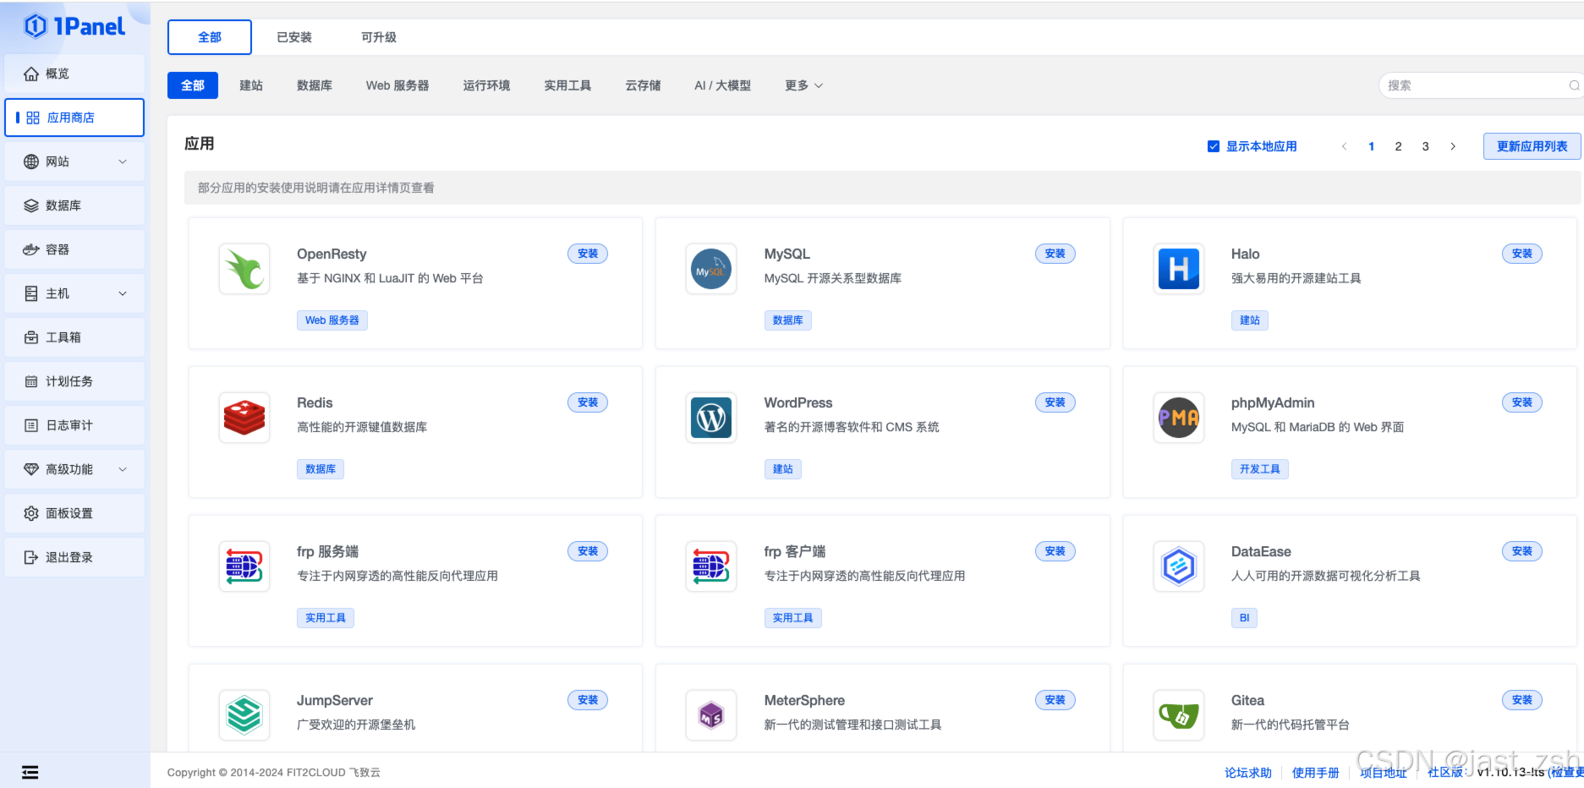Screen dimensions: 1584x788
Task: Filter by Web 服务器 category
Action: pos(397,85)
